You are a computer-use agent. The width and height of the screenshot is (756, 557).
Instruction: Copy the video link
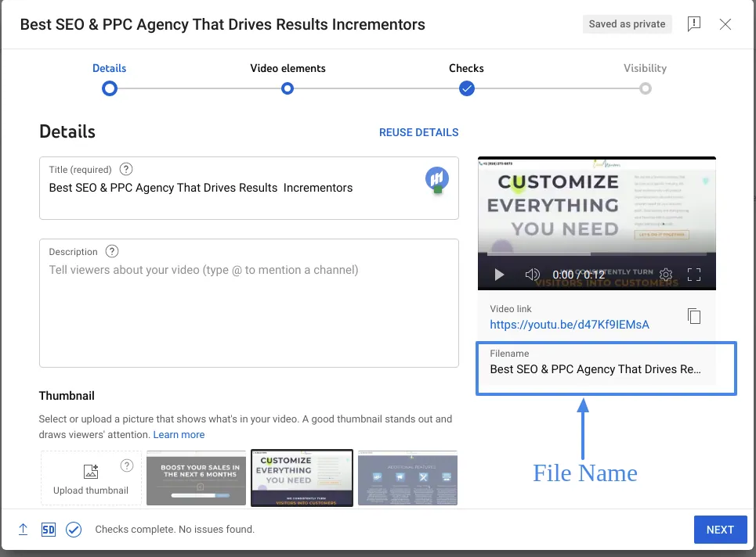694,316
